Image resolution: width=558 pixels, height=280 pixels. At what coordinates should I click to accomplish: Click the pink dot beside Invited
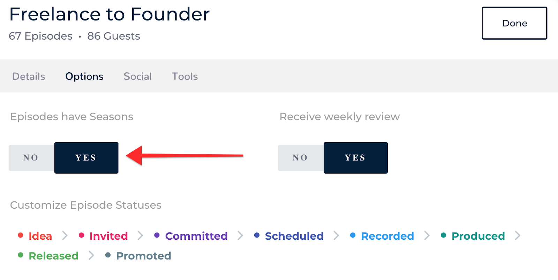point(82,235)
